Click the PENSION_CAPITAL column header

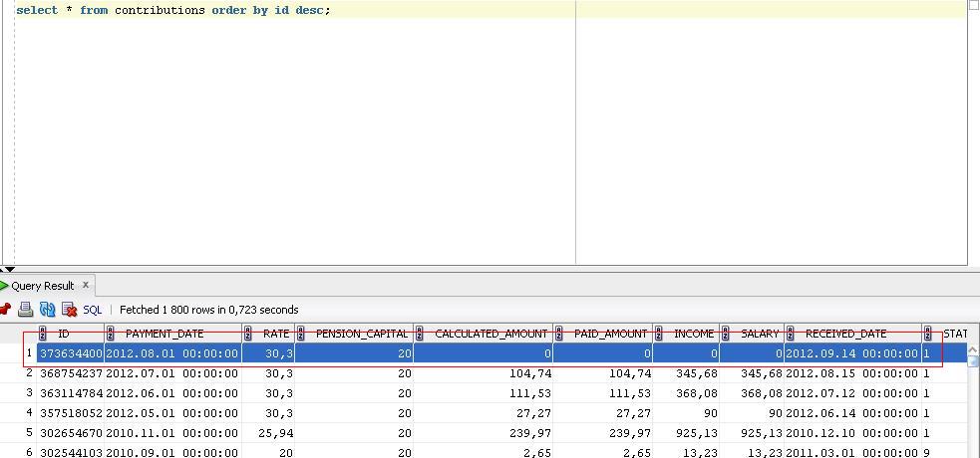[354, 334]
